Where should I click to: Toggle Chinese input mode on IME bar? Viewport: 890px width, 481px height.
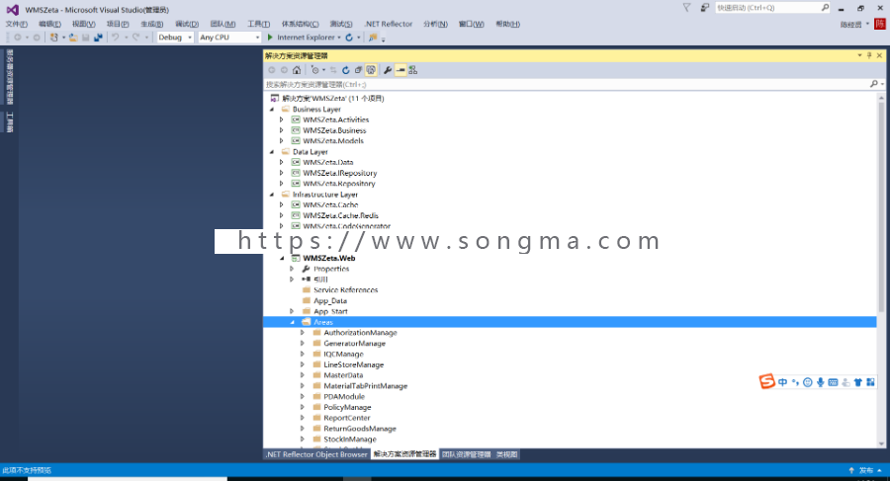[783, 382]
